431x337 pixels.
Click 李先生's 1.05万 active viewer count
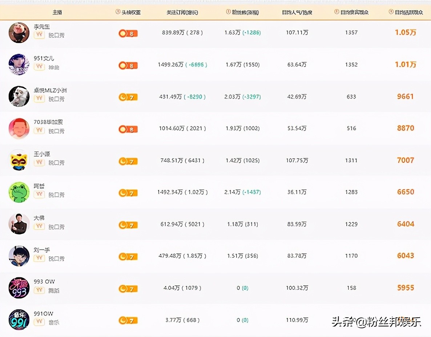[x=405, y=32]
